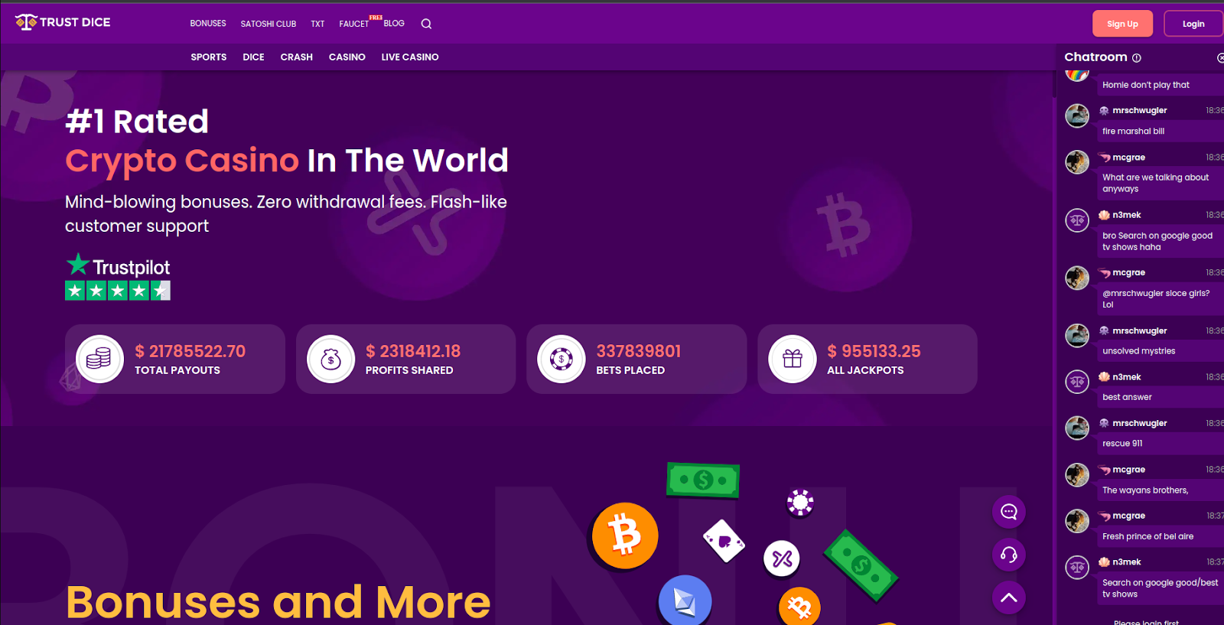Open the Trust Dice logo home link

tap(63, 22)
